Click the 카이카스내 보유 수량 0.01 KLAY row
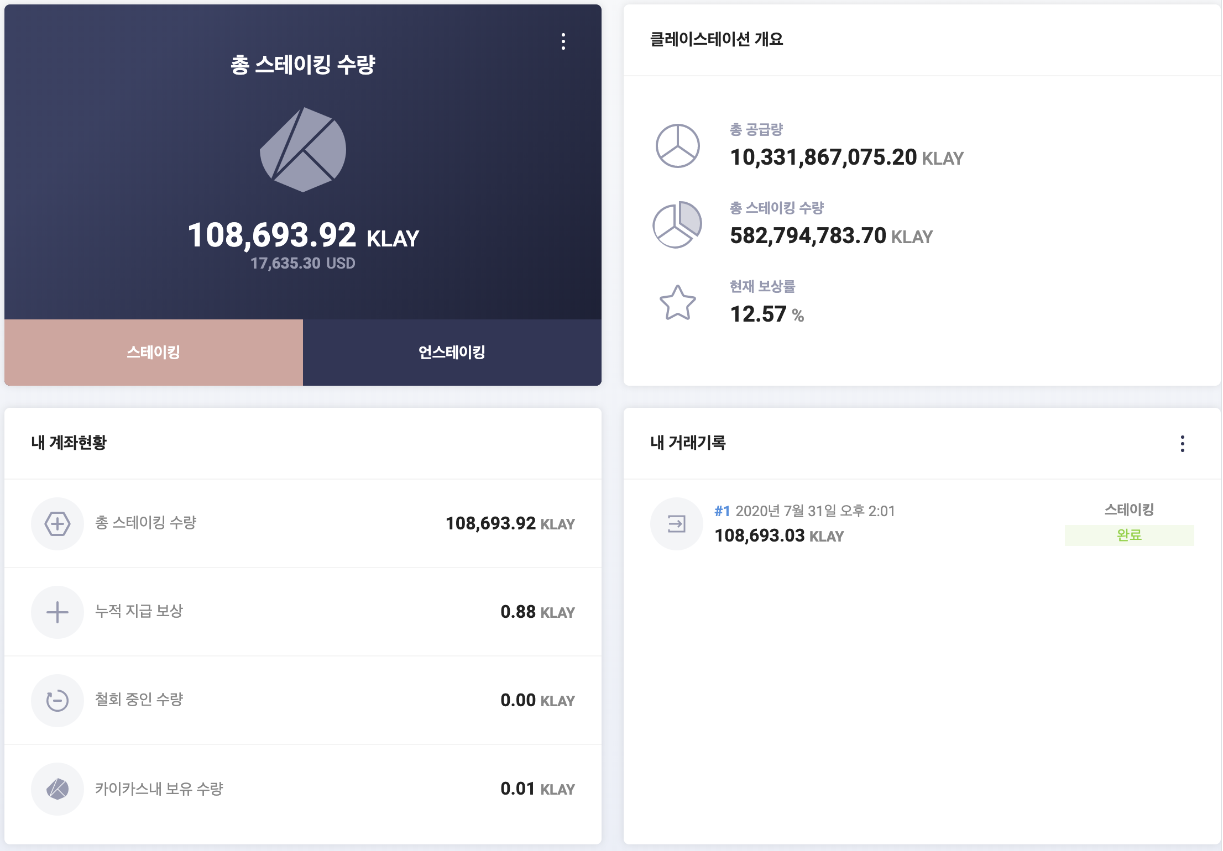The height and width of the screenshot is (851, 1223). coord(303,789)
